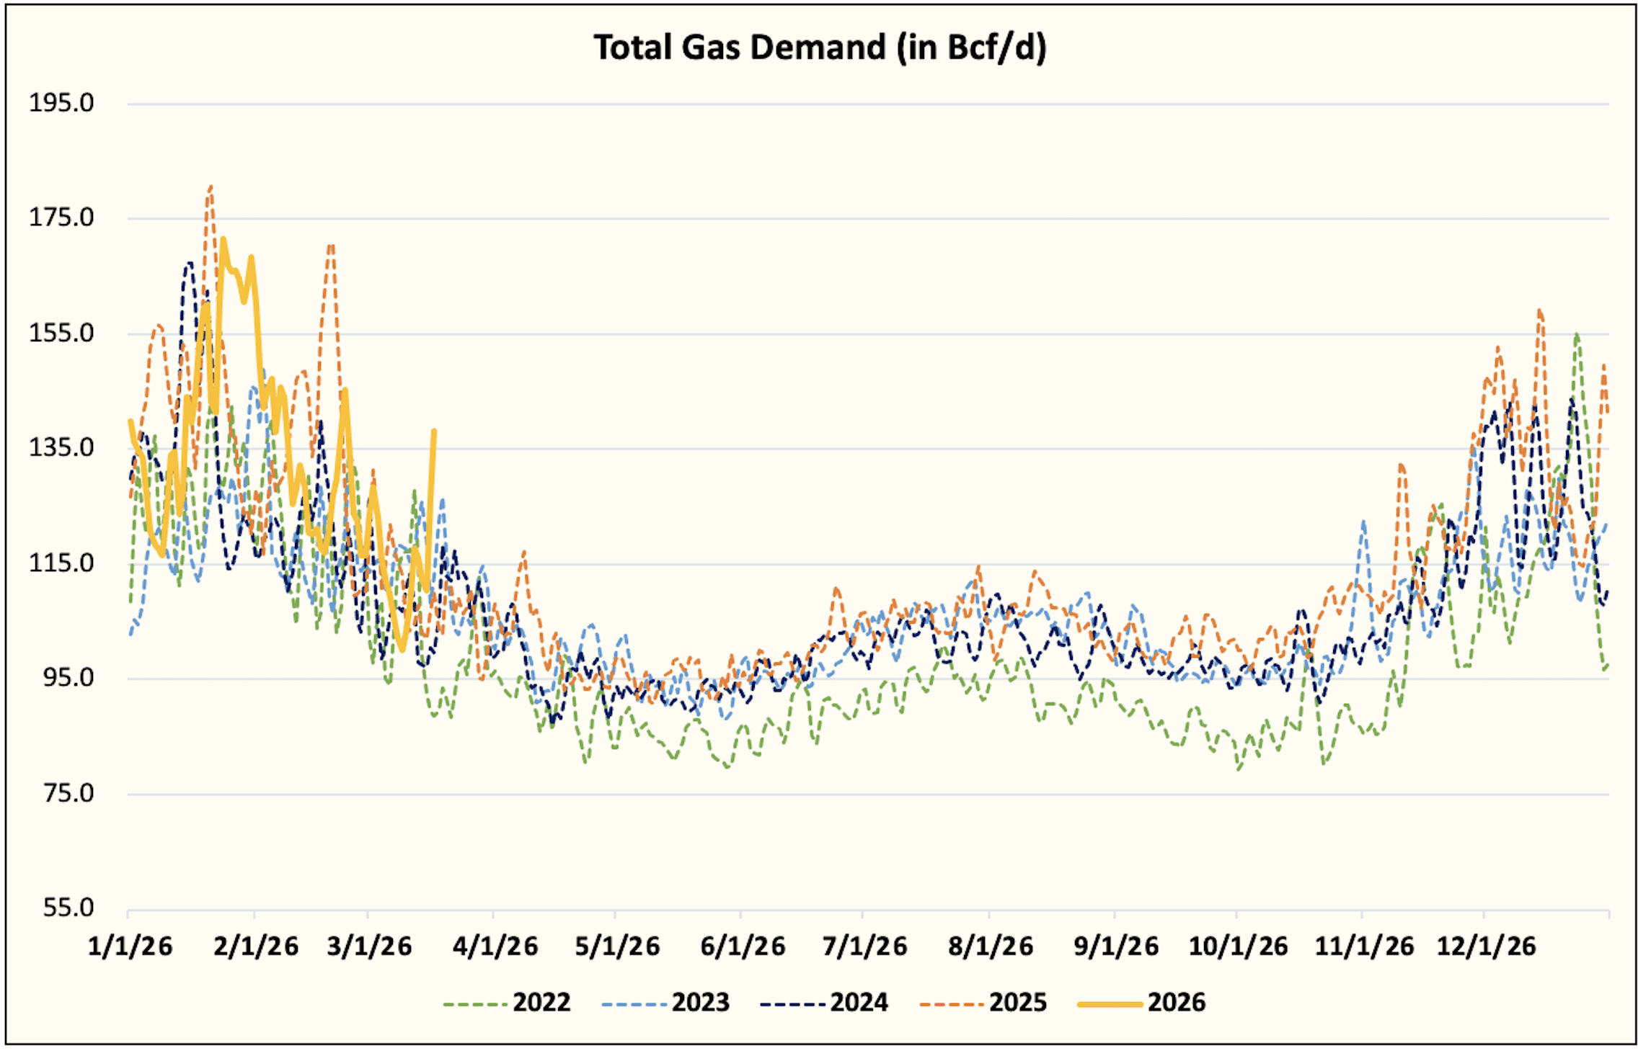
Task: Click the chart title Total Gas Demand
Action: tap(820, 49)
